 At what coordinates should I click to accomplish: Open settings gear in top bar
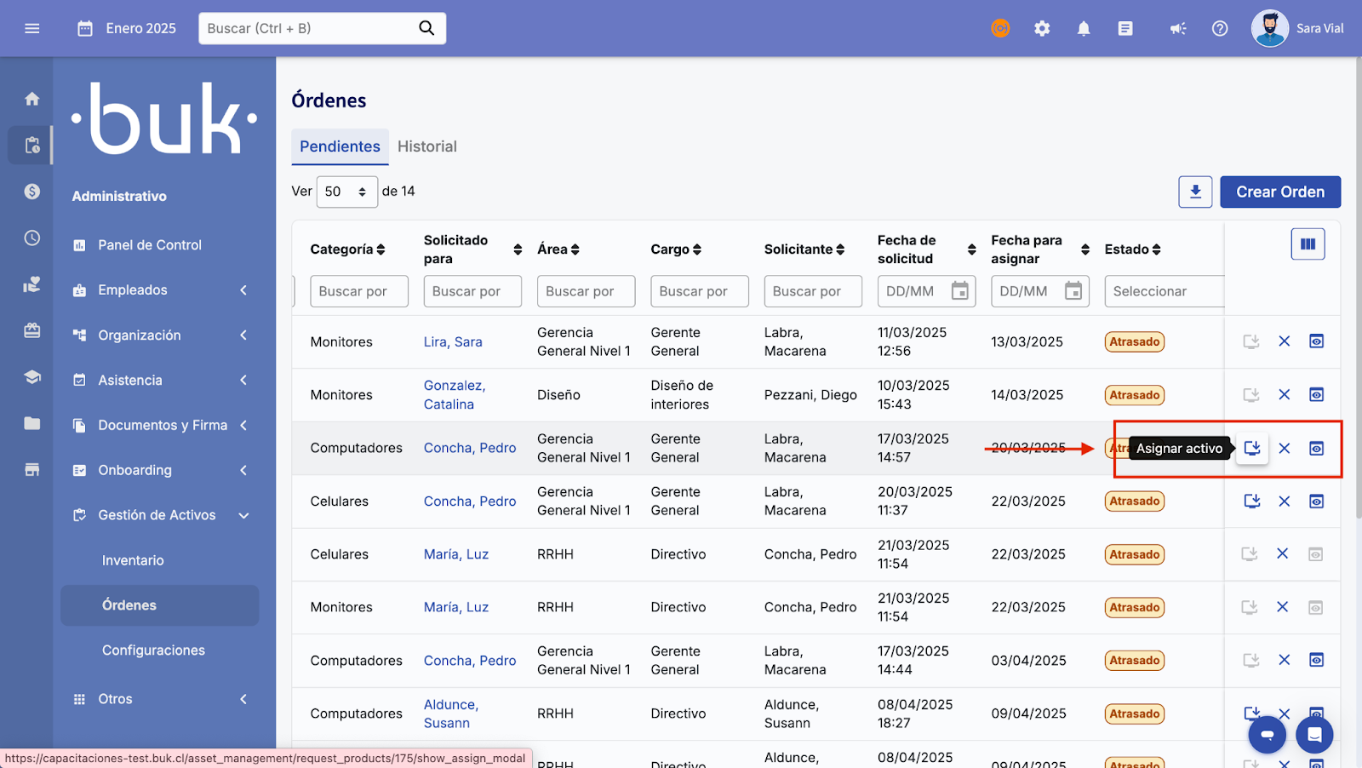[1042, 29]
